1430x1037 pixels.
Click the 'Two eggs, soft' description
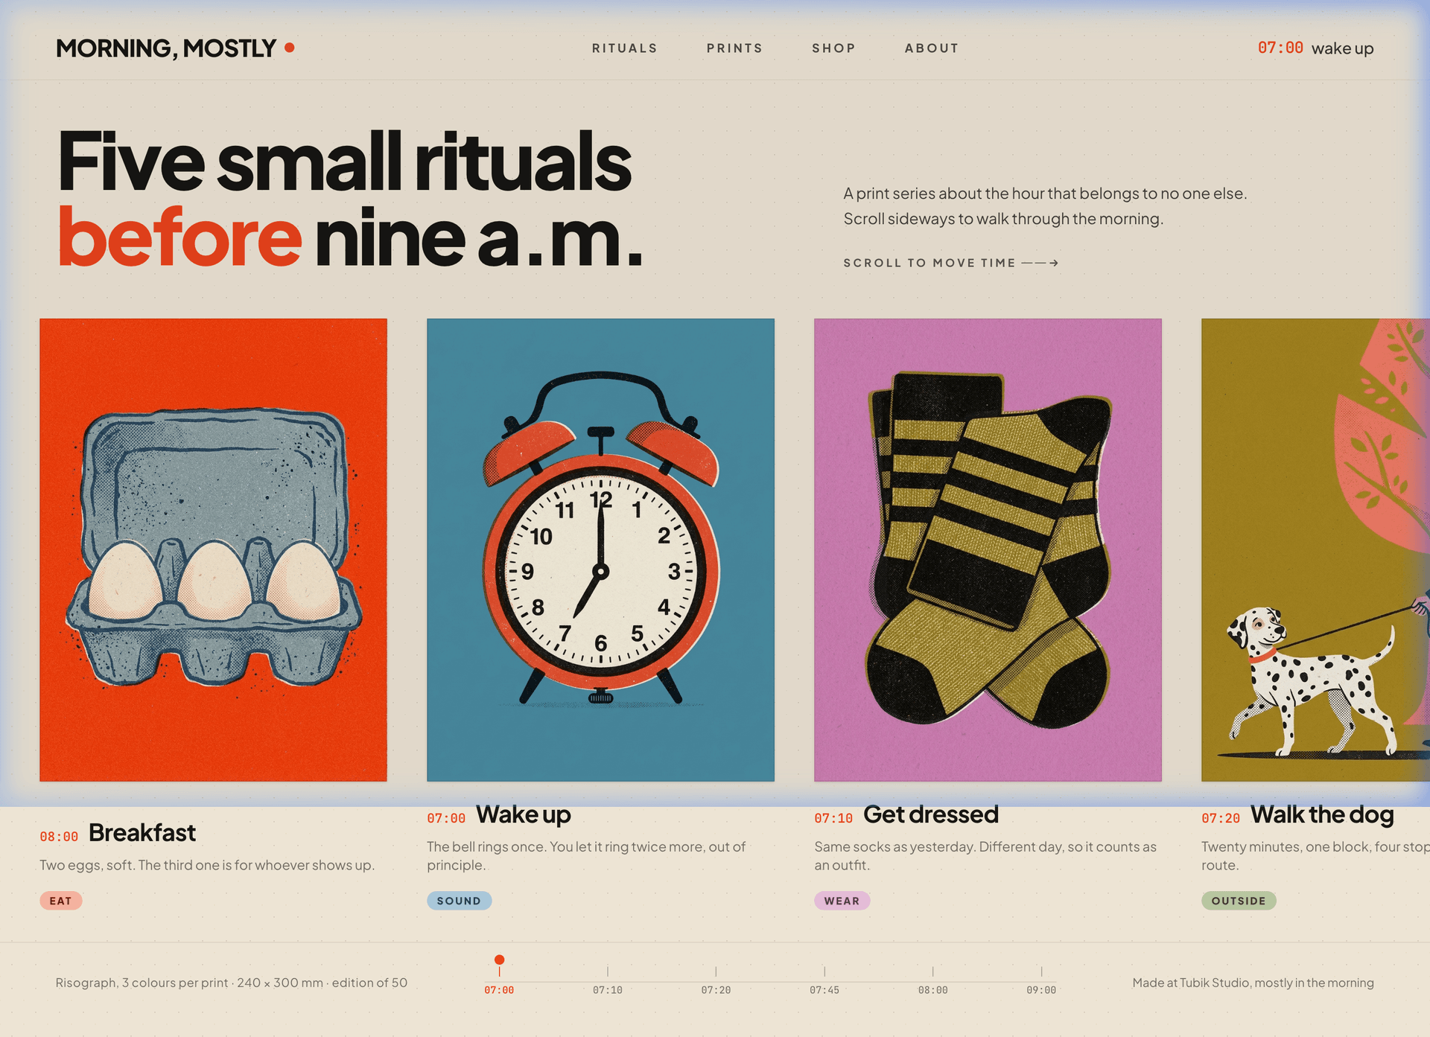tap(207, 865)
